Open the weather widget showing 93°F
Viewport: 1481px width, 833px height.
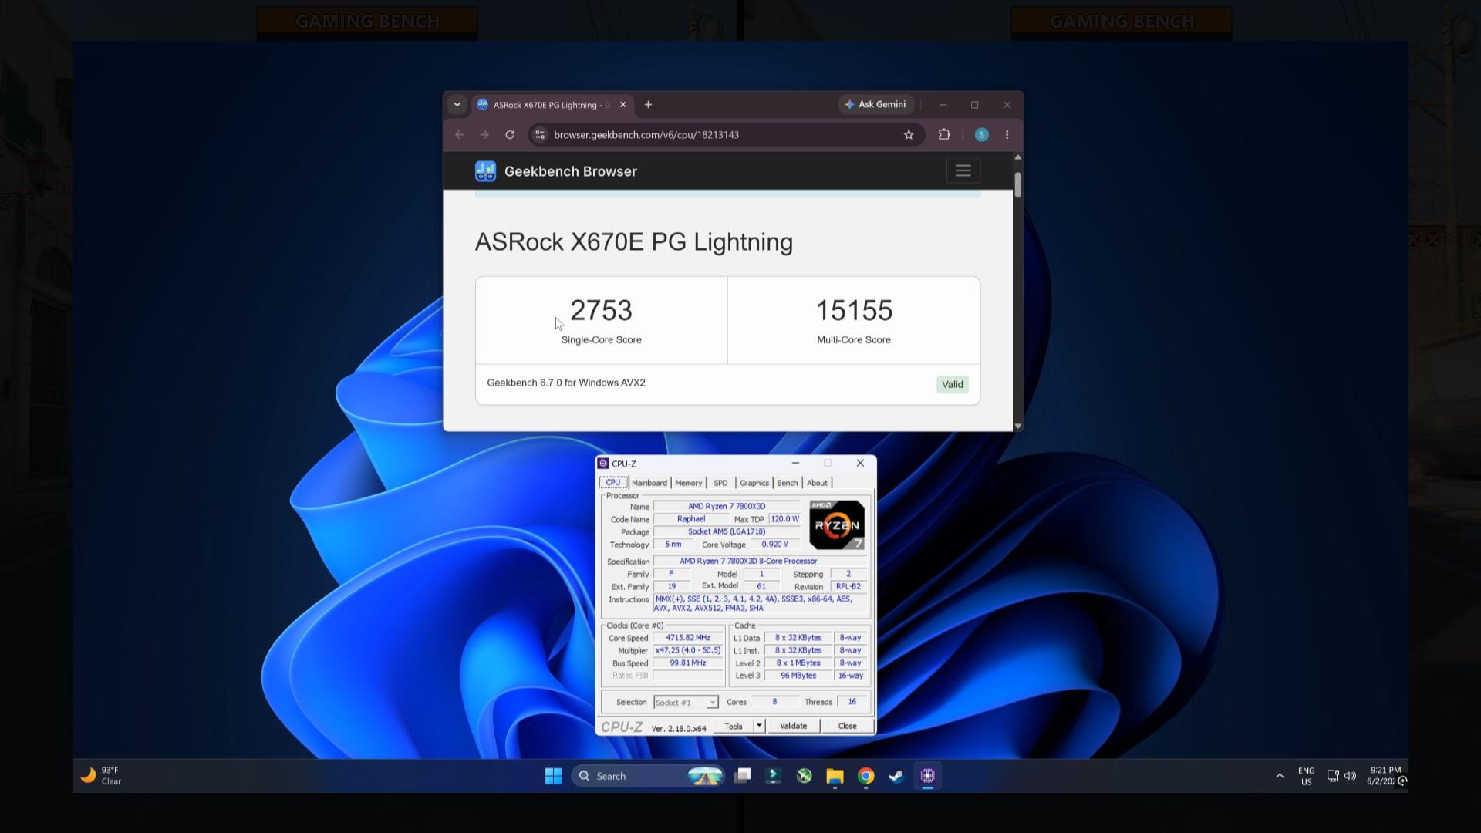101,776
